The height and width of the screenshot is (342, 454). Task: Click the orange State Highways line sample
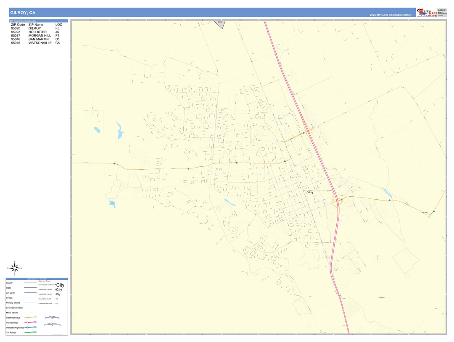(30, 317)
